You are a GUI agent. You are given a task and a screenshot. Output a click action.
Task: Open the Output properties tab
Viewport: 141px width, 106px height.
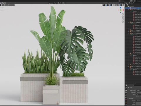tap(126, 93)
